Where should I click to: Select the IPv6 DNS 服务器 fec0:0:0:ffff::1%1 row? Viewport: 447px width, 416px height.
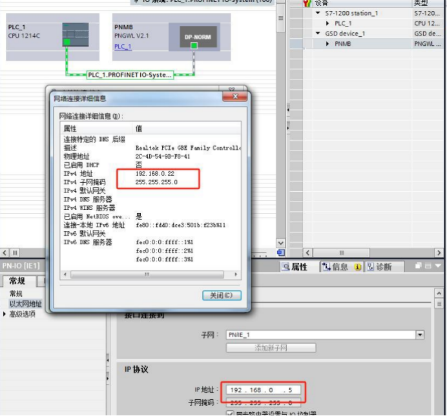(x=151, y=242)
